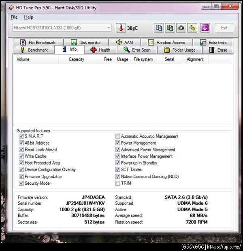This screenshot has width=243, height=251.
Task: Click the average speed value 68 MB/s
Action: 199,216
